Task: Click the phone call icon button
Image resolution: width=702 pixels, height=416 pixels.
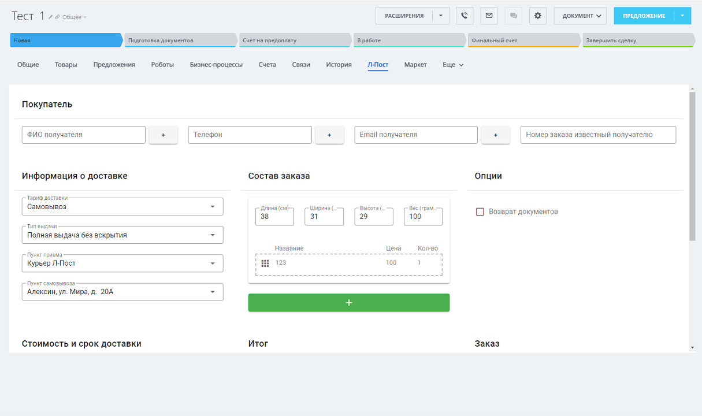Action: (x=465, y=16)
